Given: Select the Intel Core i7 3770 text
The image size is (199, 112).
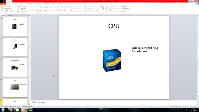Looking at the screenshot, I should [145, 49].
